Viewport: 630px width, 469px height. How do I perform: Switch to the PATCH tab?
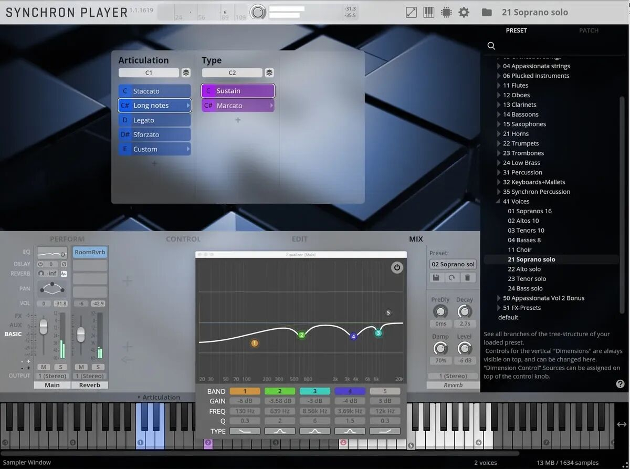(589, 30)
